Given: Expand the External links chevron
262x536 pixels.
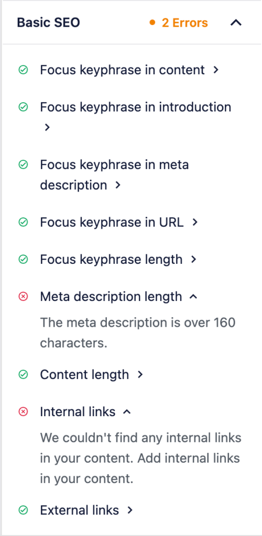Looking at the screenshot, I should tap(129, 511).
